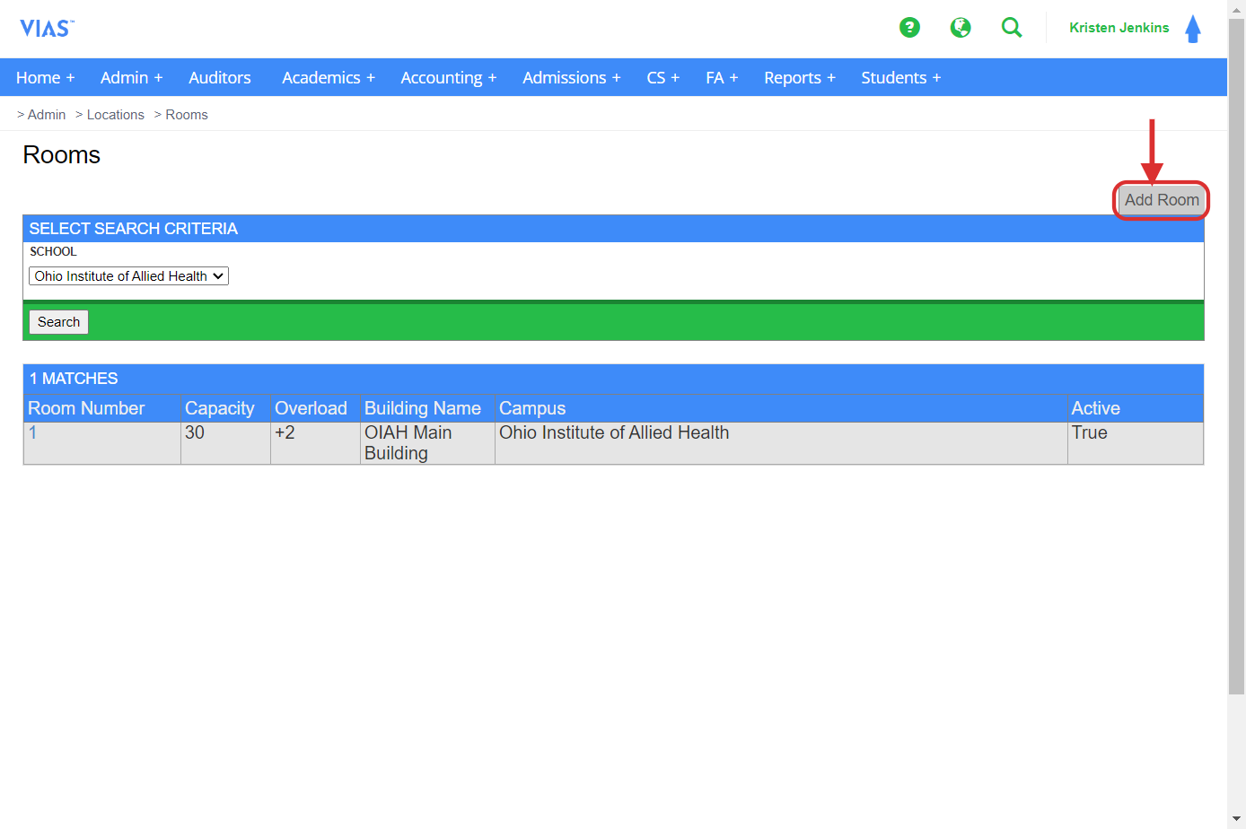Open room number 1 link
1246x829 pixels.
tap(33, 432)
